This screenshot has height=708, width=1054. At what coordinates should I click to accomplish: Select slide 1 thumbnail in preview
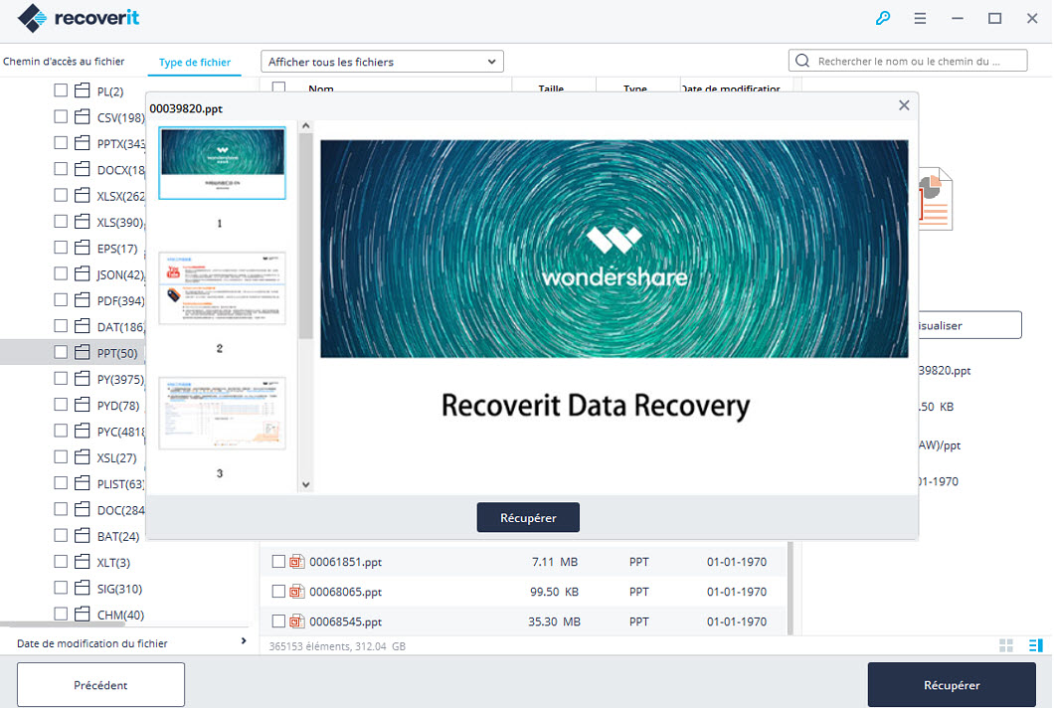pyautogui.click(x=222, y=163)
